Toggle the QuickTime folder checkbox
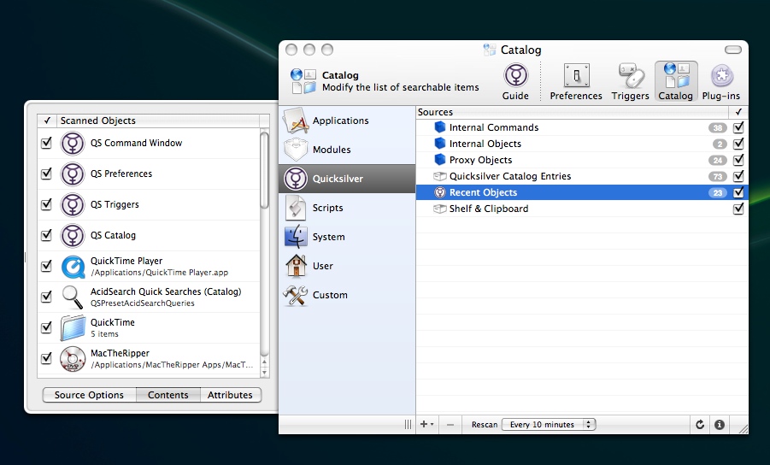Screen dimensions: 770x465 pyautogui.click(x=47, y=327)
